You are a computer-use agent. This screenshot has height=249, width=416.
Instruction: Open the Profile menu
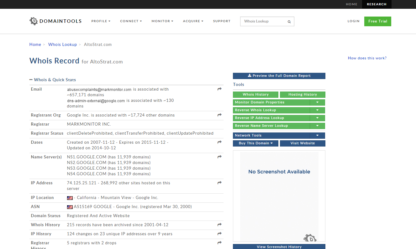101,21
